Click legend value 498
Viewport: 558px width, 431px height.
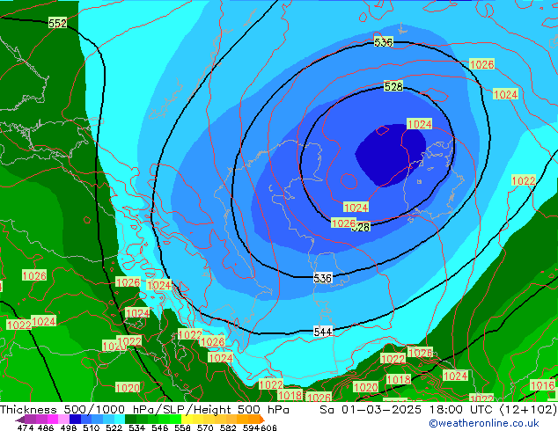coord(69,427)
